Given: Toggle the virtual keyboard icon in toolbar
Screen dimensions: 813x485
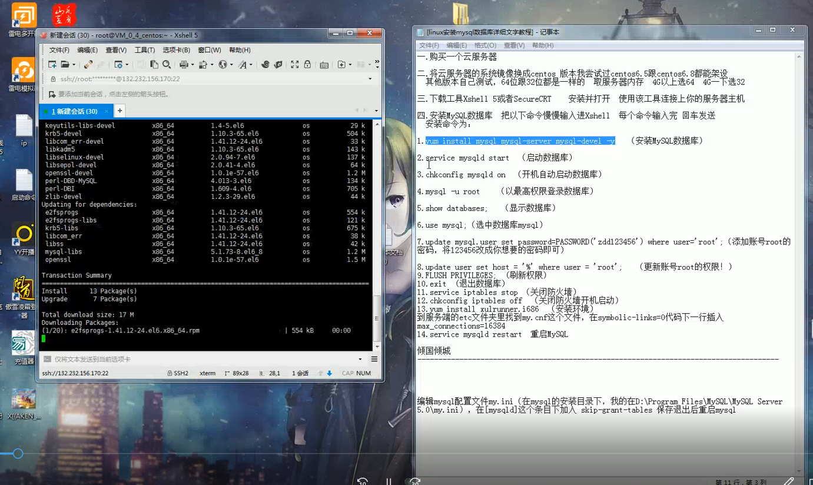Looking at the screenshot, I should [324, 65].
